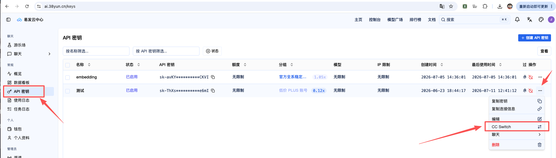Click the 0.12x ratio badge

tap(319, 91)
